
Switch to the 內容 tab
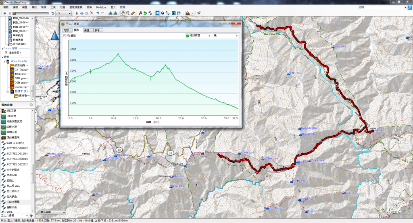point(67,30)
